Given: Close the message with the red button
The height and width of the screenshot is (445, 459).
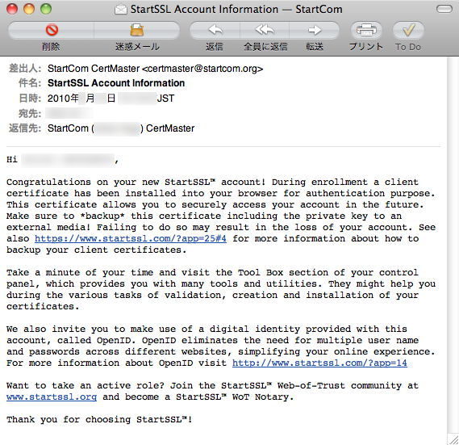Looking at the screenshot, I should click(12, 9).
